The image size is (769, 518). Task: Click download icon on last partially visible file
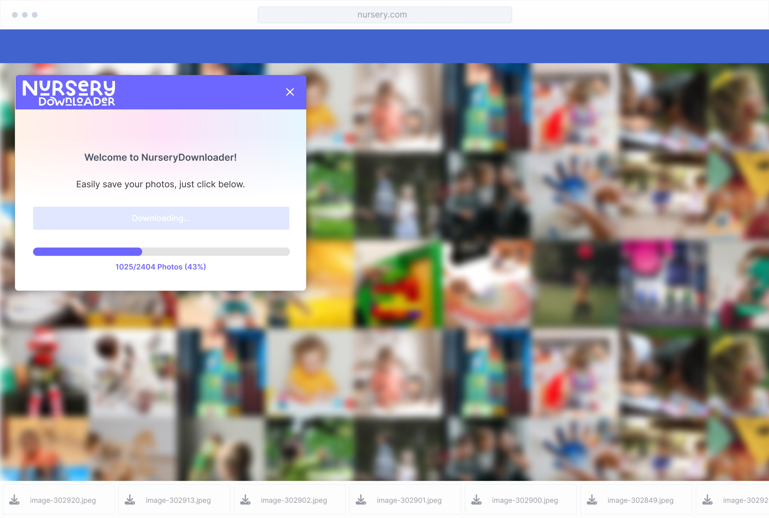point(707,500)
